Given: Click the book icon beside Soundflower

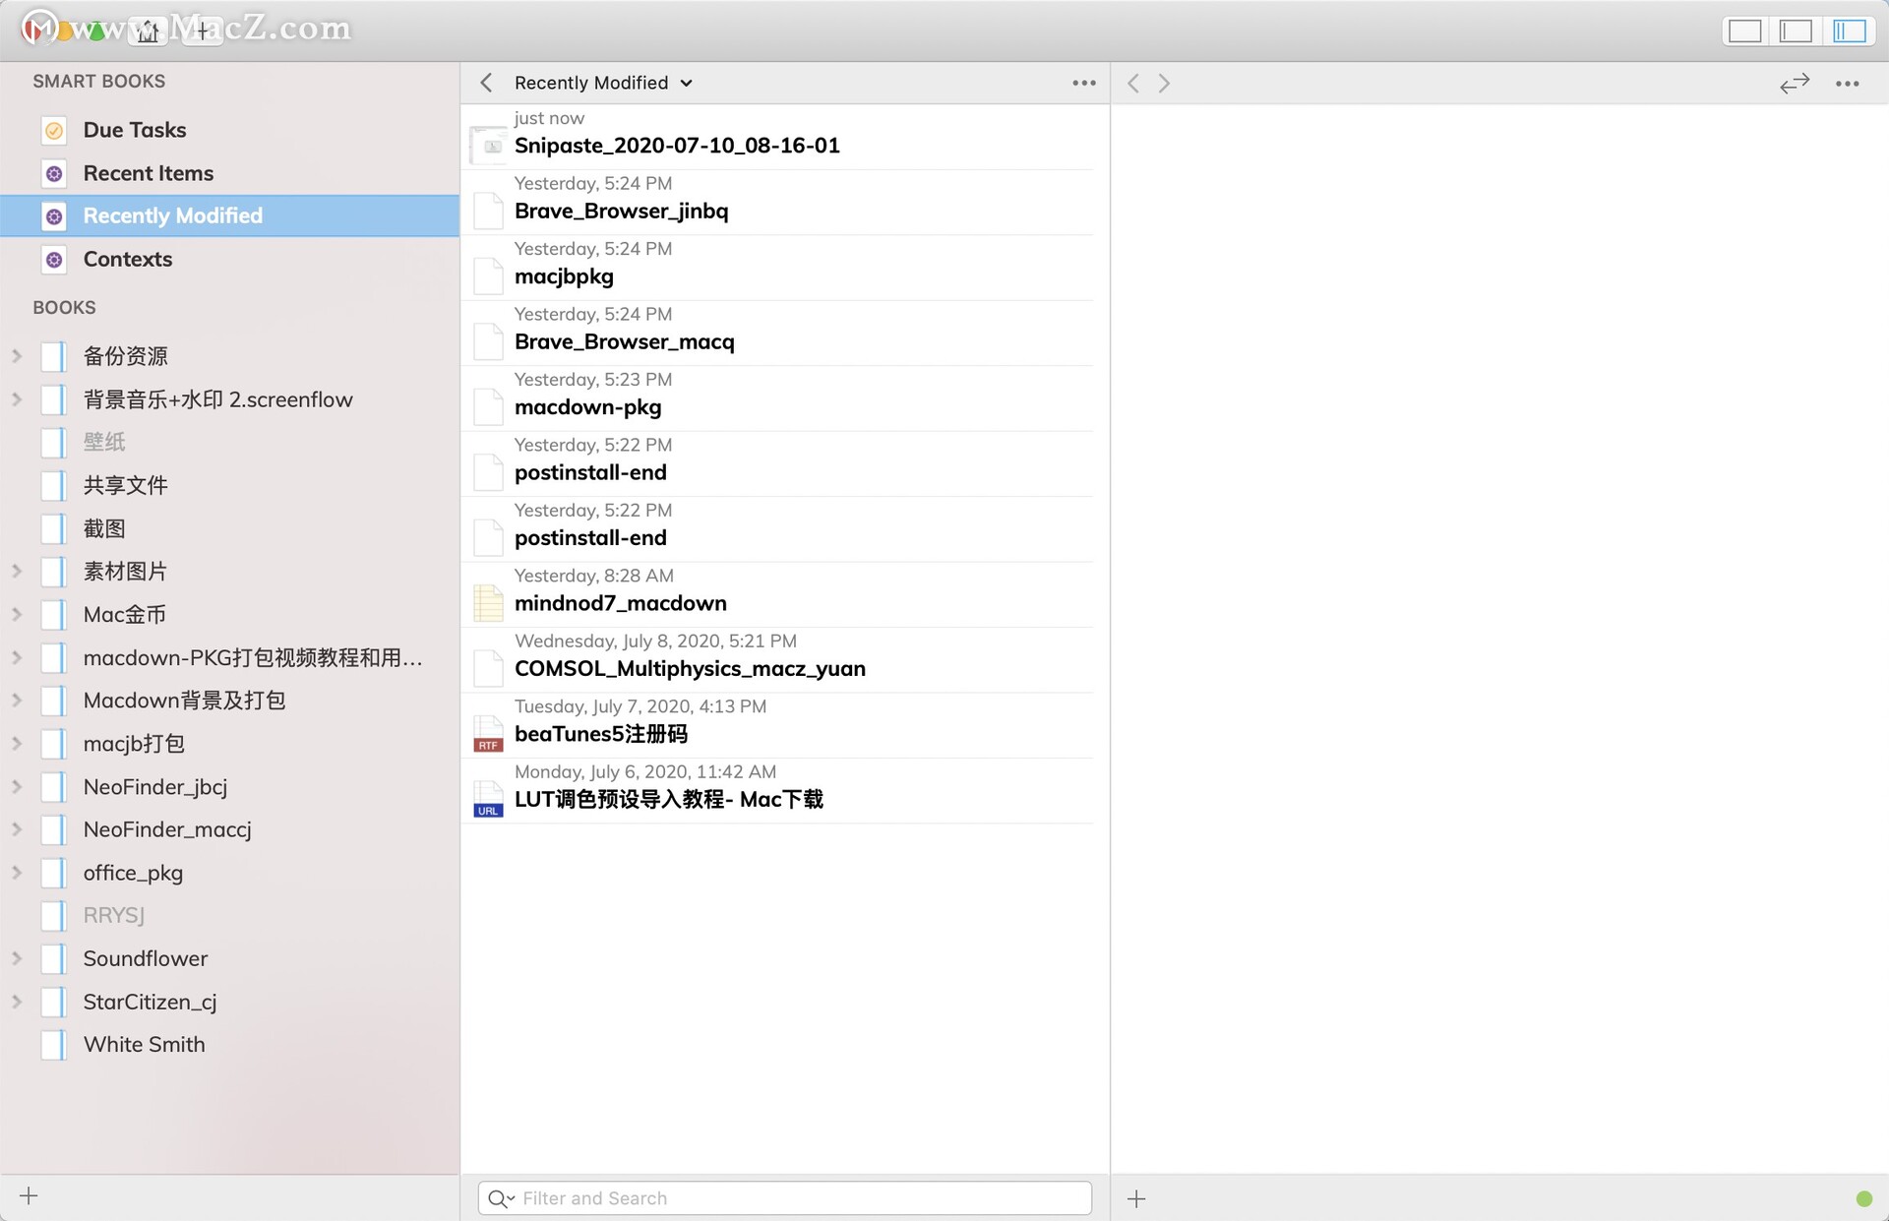Looking at the screenshot, I should pyautogui.click(x=54, y=958).
